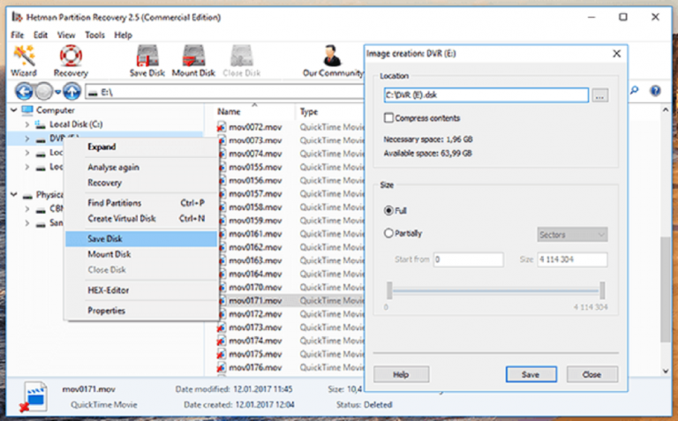
Task: Open the navigation history dropdown arrow
Action: tap(57, 92)
